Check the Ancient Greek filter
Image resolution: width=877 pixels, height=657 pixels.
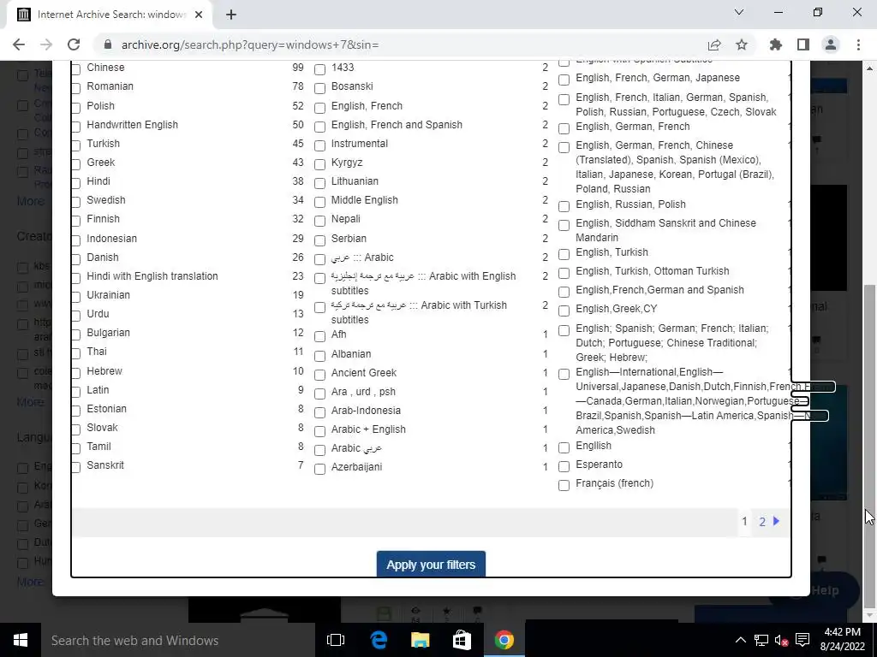click(x=320, y=375)
